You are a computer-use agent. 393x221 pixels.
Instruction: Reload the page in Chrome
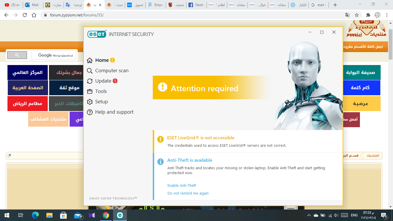pos(25,15)
